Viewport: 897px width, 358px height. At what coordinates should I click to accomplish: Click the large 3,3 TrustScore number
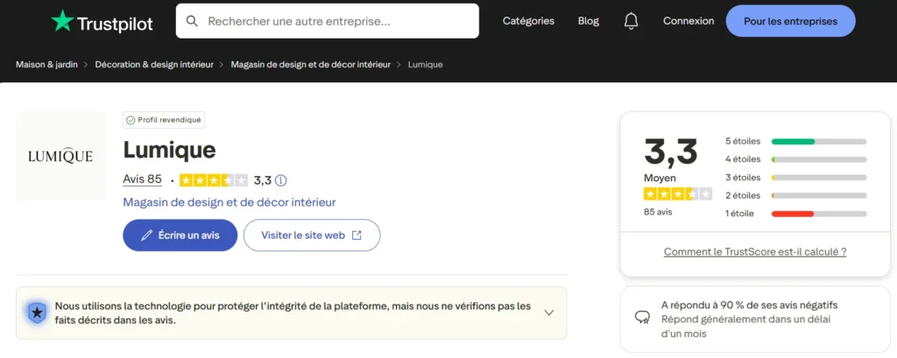point(671,152)
